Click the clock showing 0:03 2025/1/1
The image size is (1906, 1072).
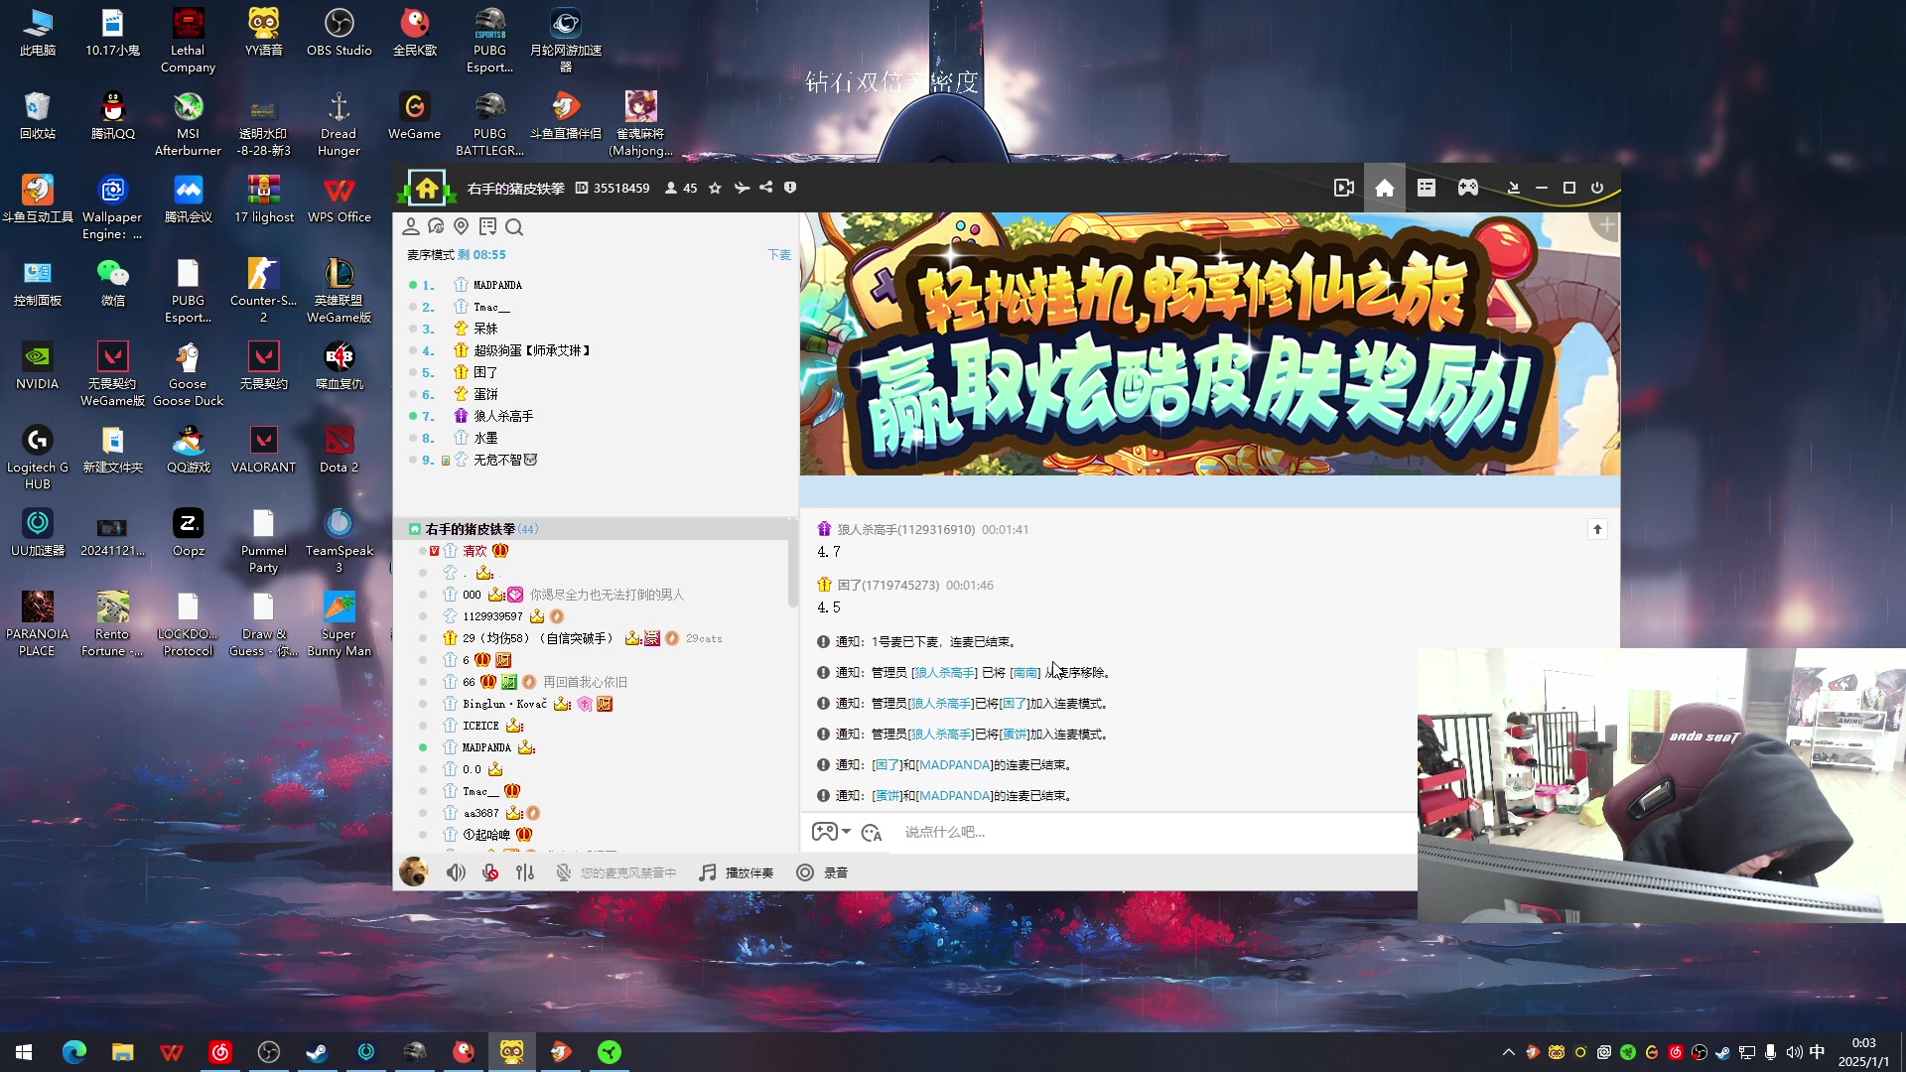[x=1863, y=1052]
